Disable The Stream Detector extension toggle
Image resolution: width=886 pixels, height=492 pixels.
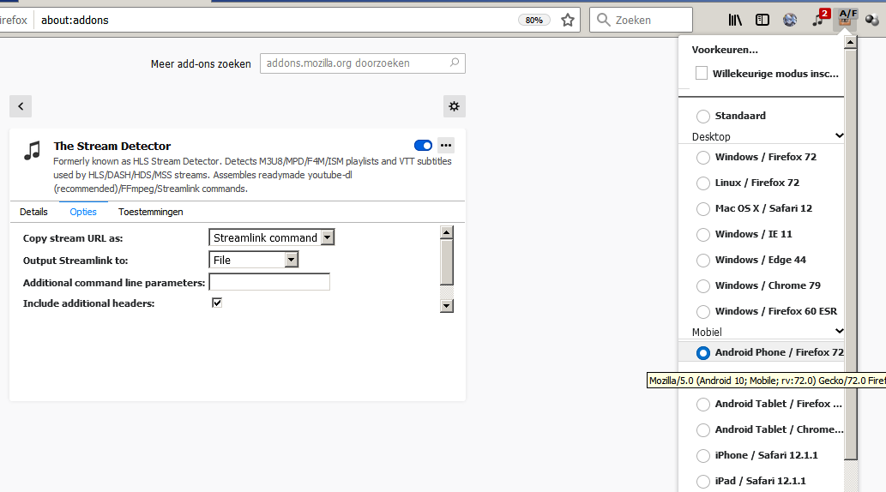[423, 145]
